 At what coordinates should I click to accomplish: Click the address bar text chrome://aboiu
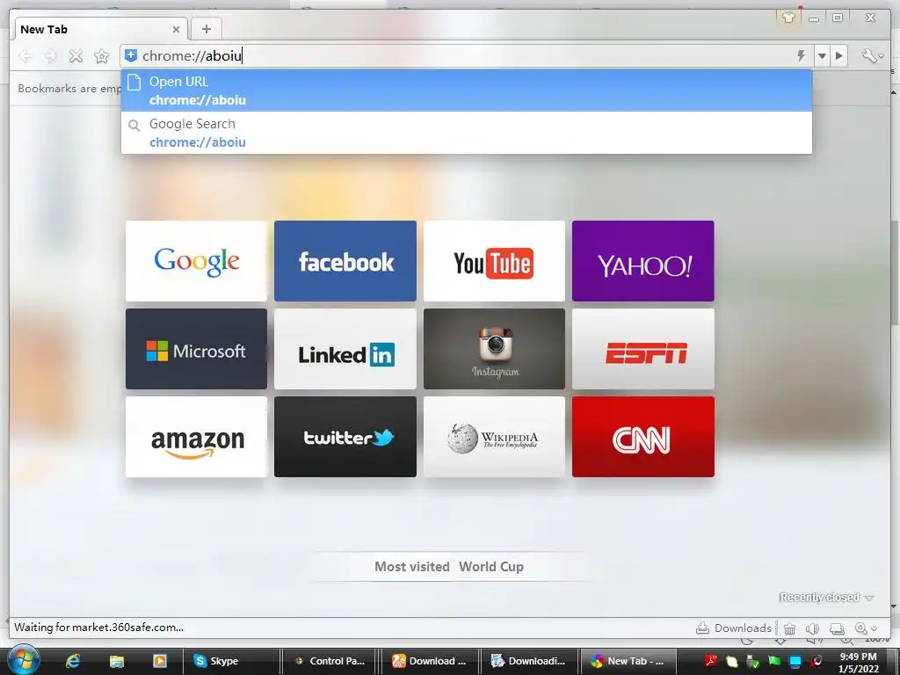tap(192, 55)
